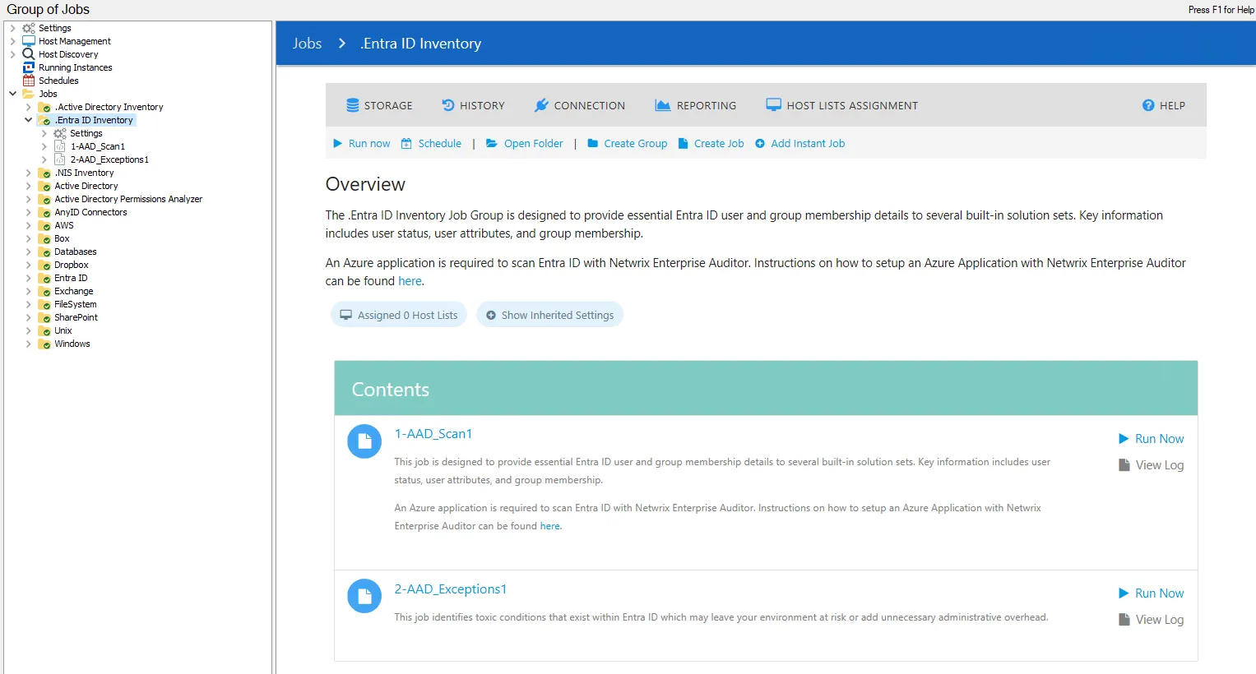Select the AWS job group

click(64, 225)
